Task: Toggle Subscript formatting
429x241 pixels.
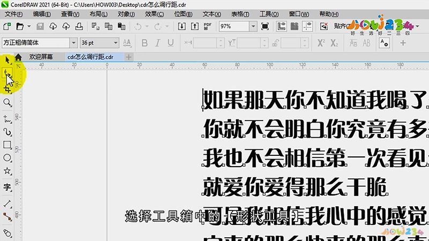Action: pyautogui.click(x=334, y=43)
